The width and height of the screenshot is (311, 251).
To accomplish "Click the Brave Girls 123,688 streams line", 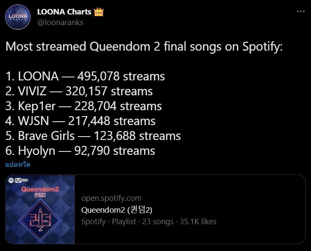I will [x=93, y=136].
